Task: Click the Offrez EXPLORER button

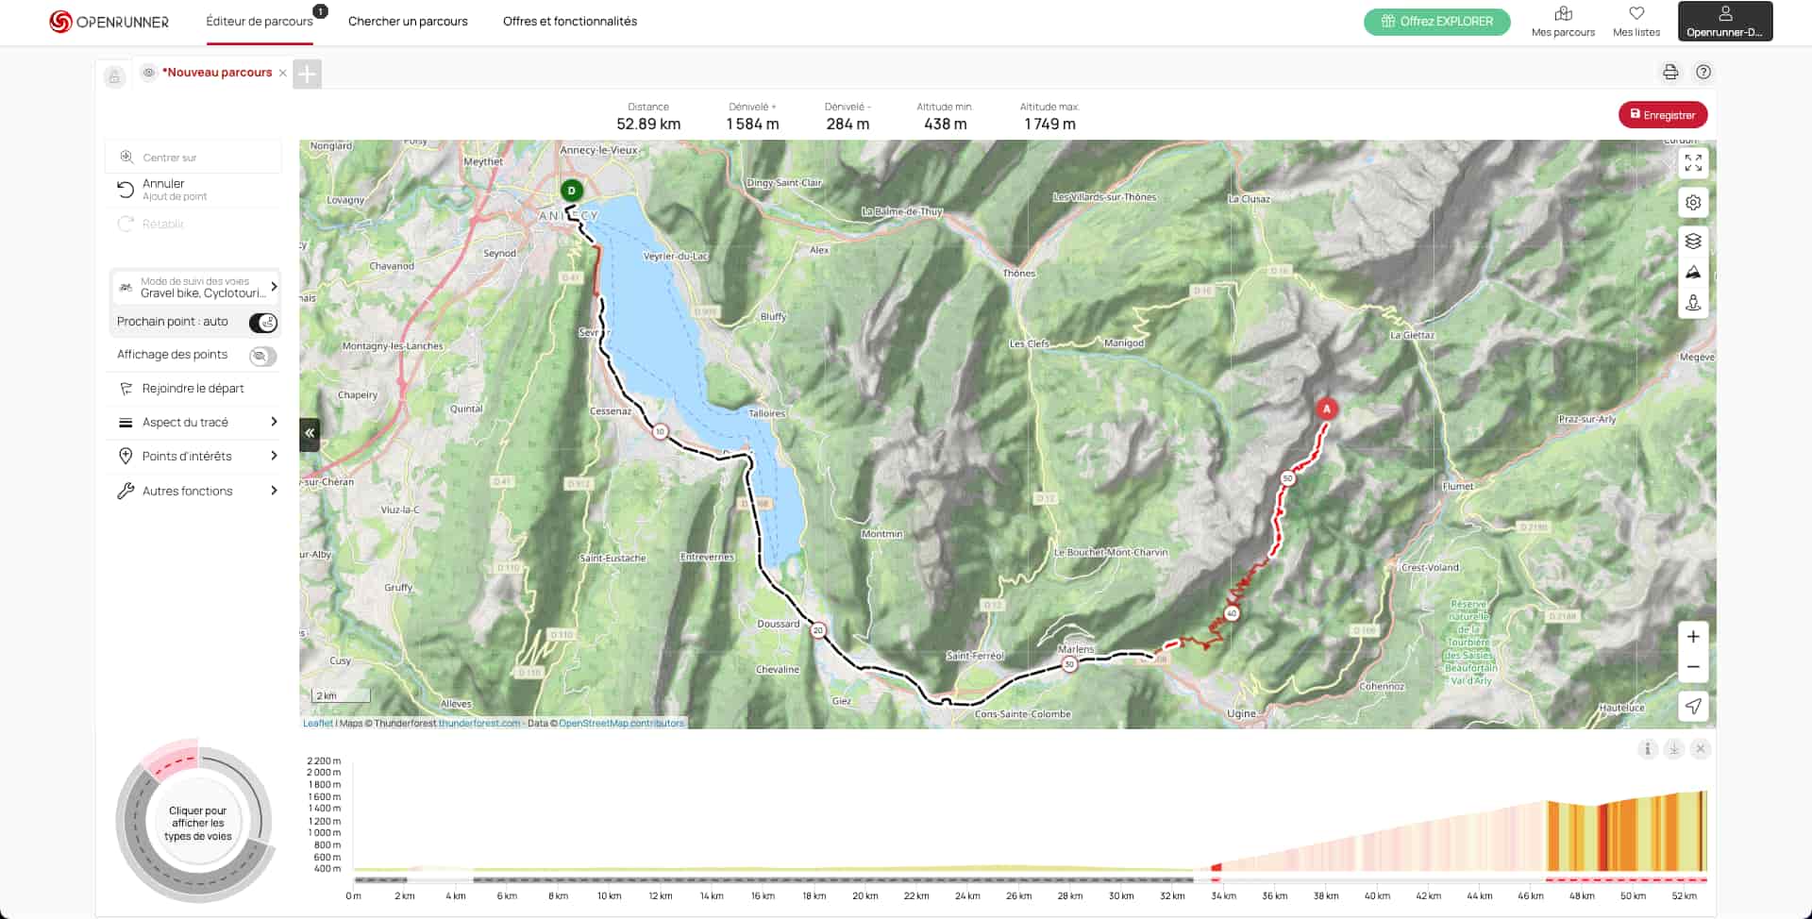Action: (x=1436, y=22)
